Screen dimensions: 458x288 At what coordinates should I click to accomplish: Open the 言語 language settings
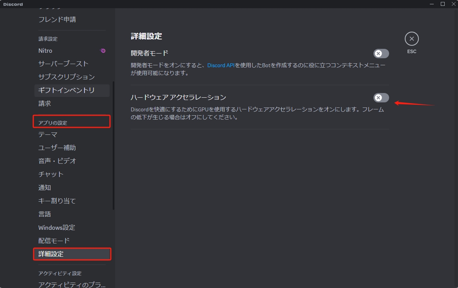click(x=44, y=214)
